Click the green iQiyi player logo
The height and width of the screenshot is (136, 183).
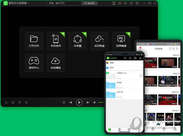click(x=5, y=3)
